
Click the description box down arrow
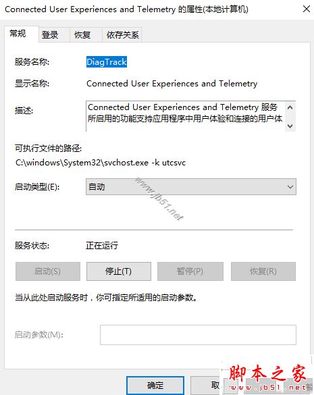(x=290, y=126)
